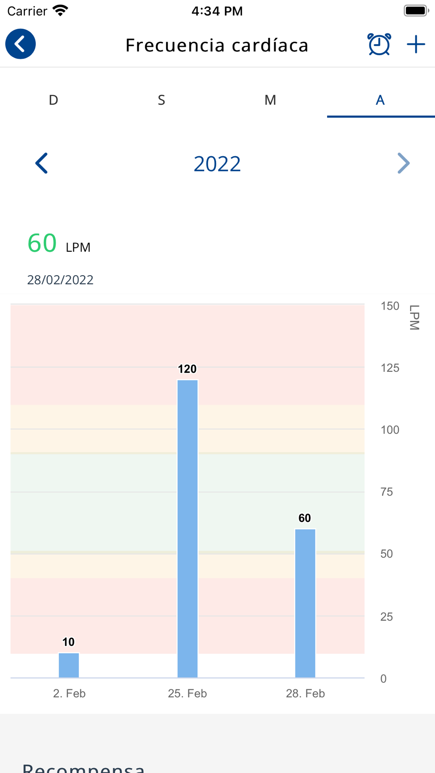Select the A yearly tab

pos(380,100)
